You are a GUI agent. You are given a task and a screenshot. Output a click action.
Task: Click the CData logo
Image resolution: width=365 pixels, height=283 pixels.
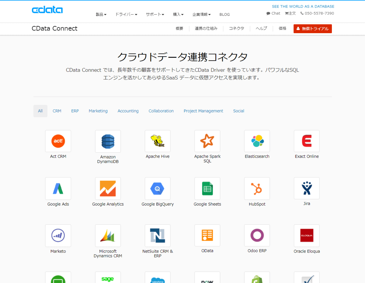point(47,10)
